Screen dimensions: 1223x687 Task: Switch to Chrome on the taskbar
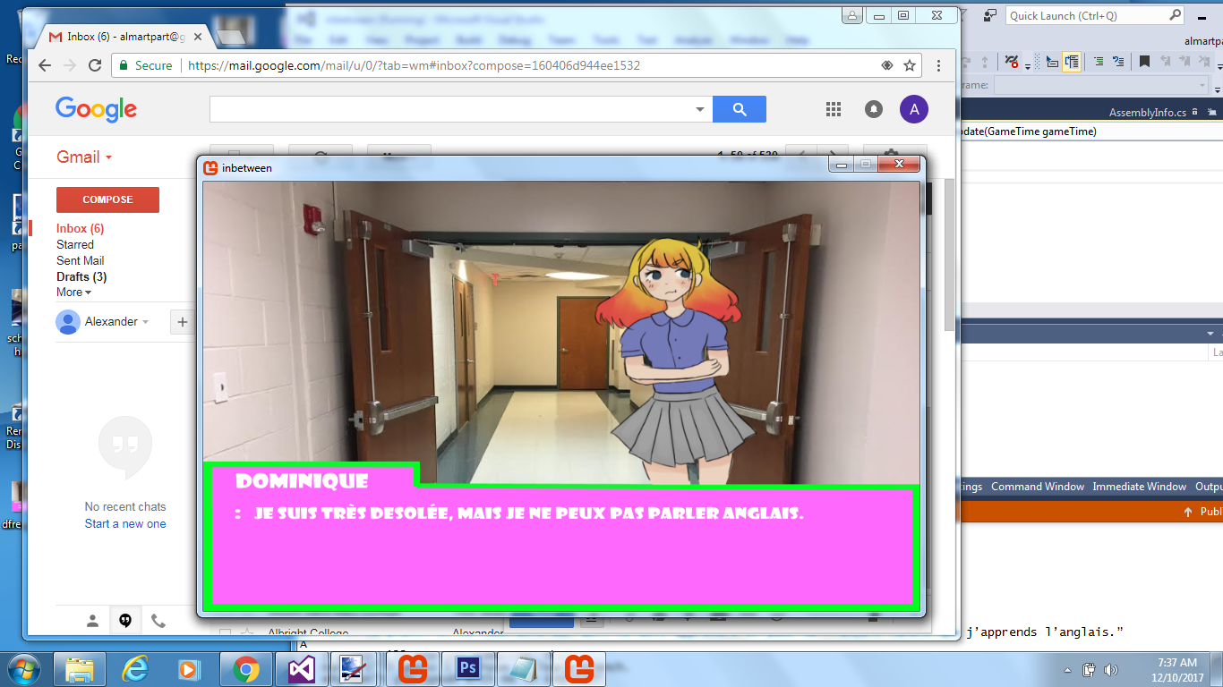tap(246, 669)
